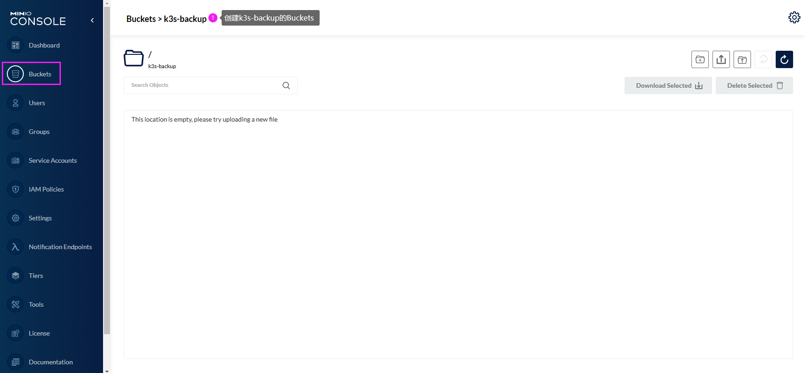Click the Documentation icon in sidebar
805x373 pixels.
click(x=16, y=362)
